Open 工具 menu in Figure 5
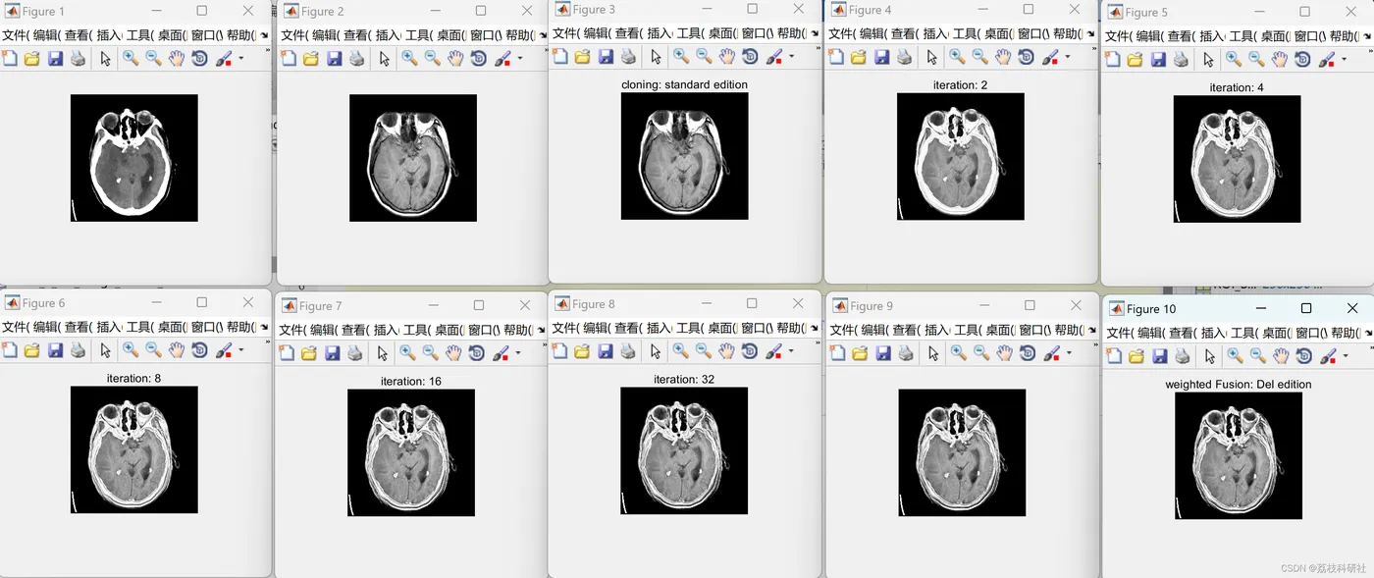The height and width of the screenshot is (578, 1374). pyautogui.click(x=1245, y=35)
